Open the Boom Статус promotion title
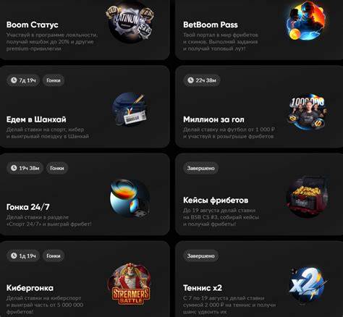Viewport: 343px width, 317px height. click(x=33, y=25)
